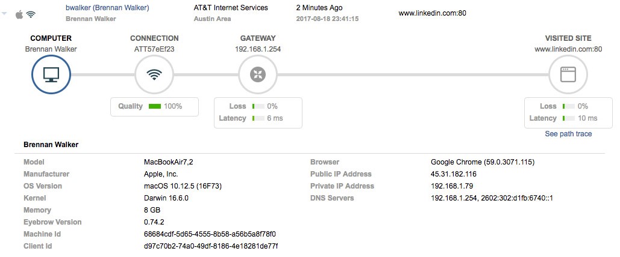Viewport: 620px width, 257px height.
Task: Click the Apple logo icon in header row
Action: pos(19,14)
